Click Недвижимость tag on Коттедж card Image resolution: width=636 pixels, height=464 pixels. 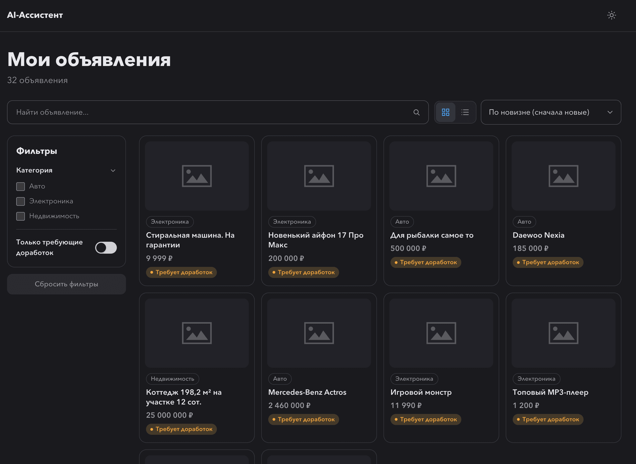coord(173,379)
